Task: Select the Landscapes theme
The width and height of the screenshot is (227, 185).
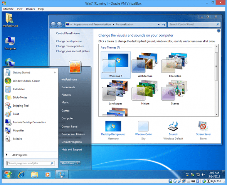Action: pos(116,92)
